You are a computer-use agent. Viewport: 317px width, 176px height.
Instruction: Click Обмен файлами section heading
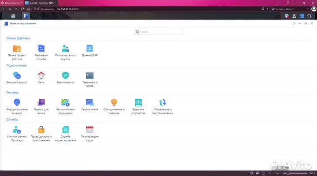tap(18, 38)
